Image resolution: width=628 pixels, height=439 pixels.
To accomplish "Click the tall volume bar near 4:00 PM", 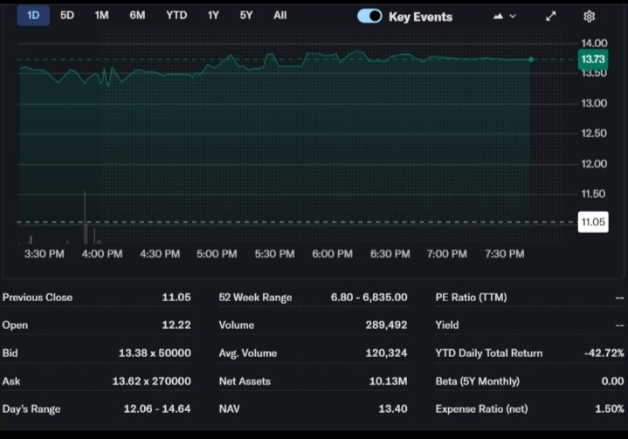I will (85, 218).
